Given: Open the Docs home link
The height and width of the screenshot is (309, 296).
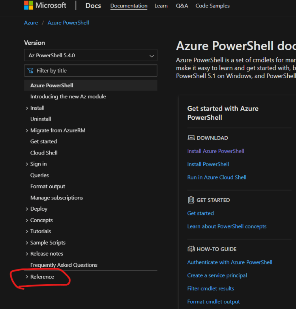Looking at the screenshot, I should tap(93, 6).
